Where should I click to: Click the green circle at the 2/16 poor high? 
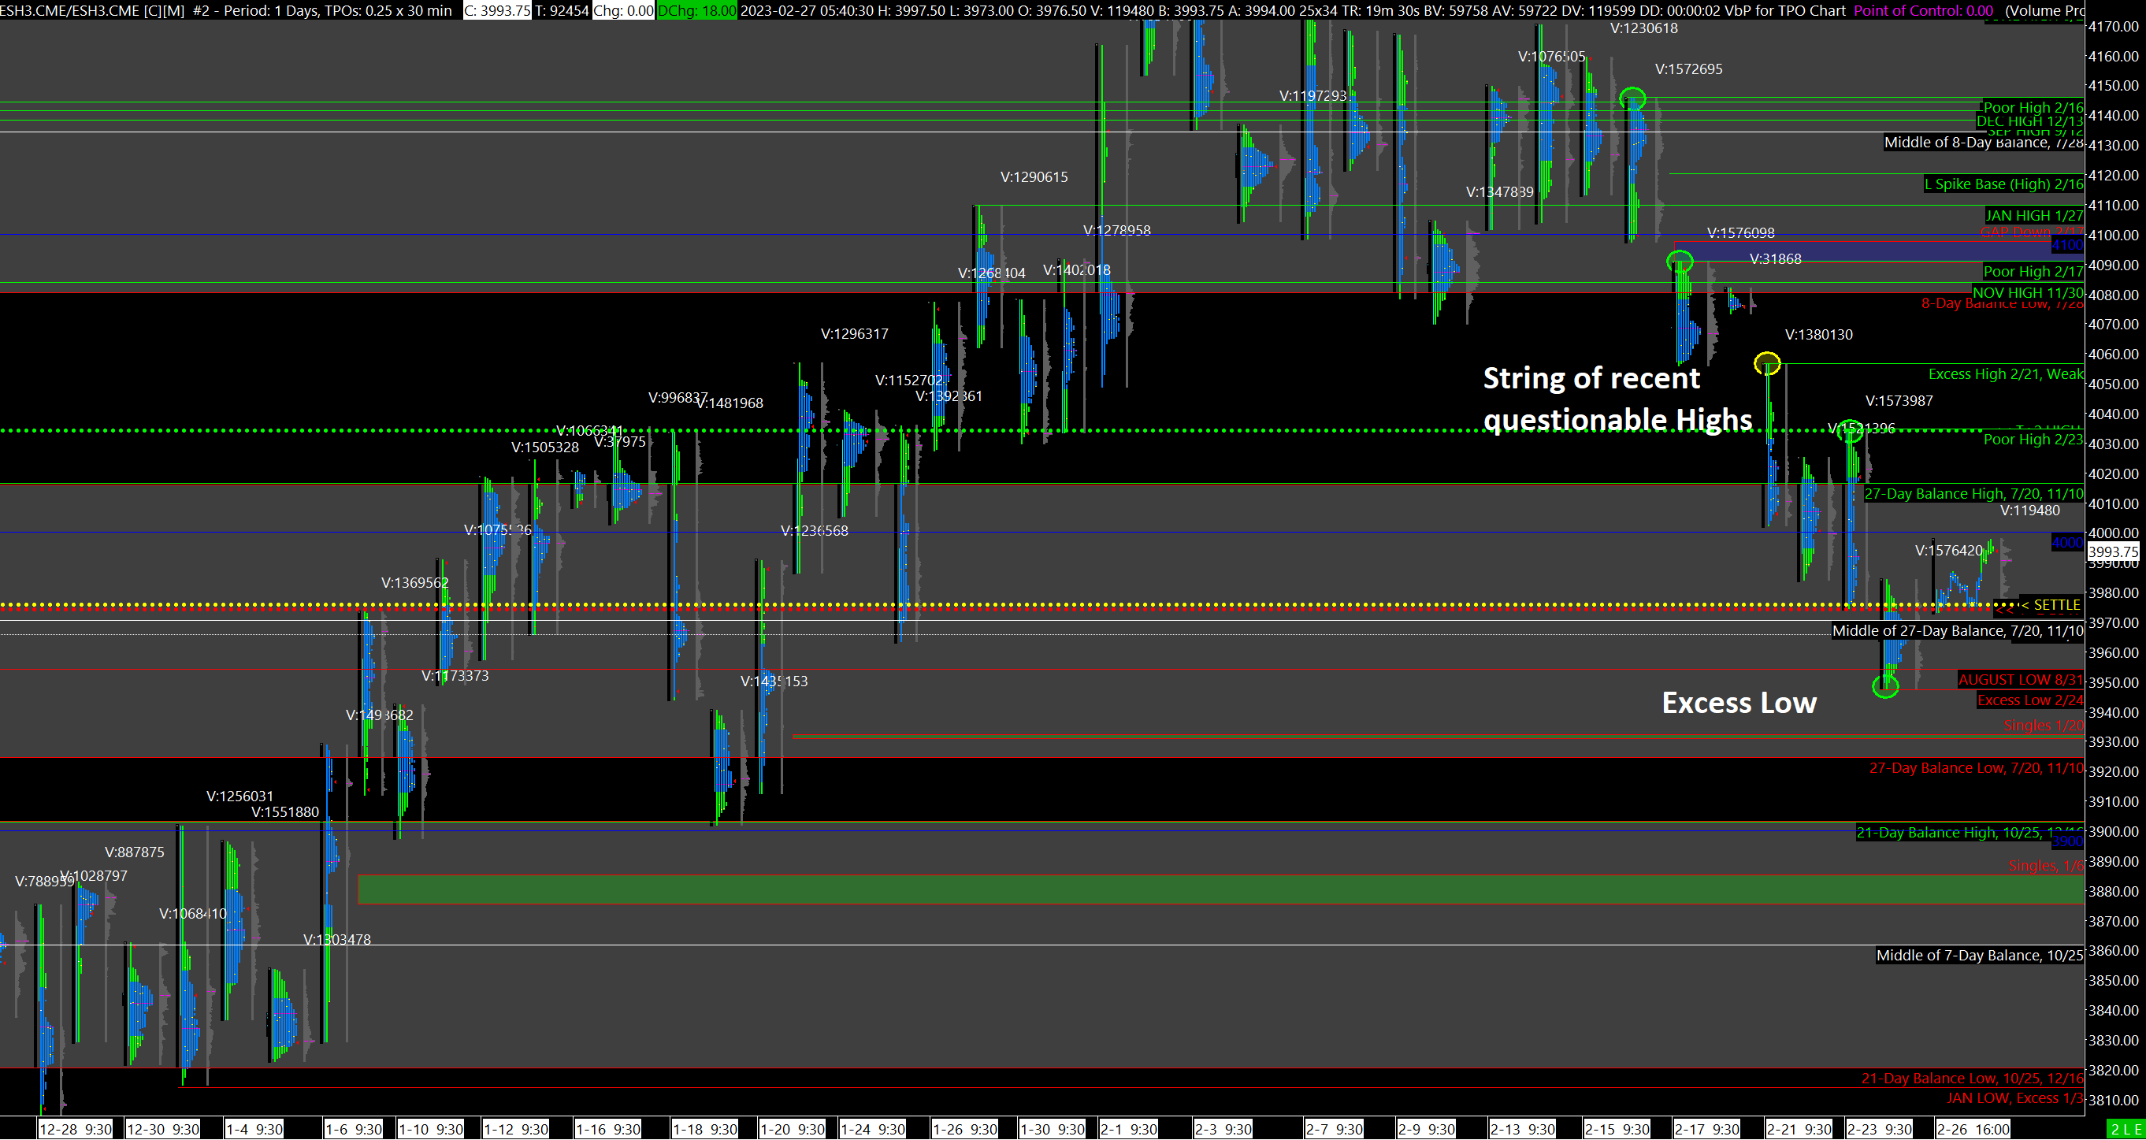click(x=1633, y=99)
